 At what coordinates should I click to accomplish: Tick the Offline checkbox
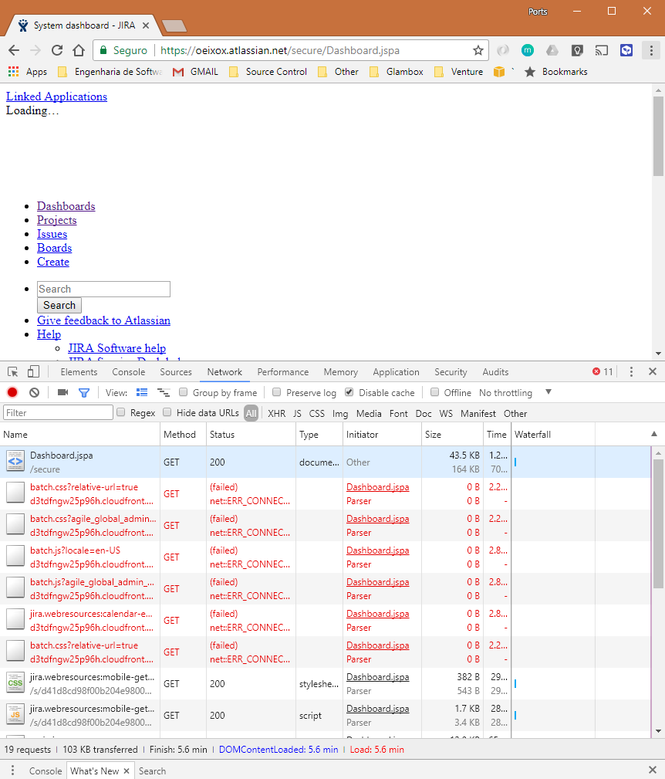pyautogui.click(x=434, y=392)
